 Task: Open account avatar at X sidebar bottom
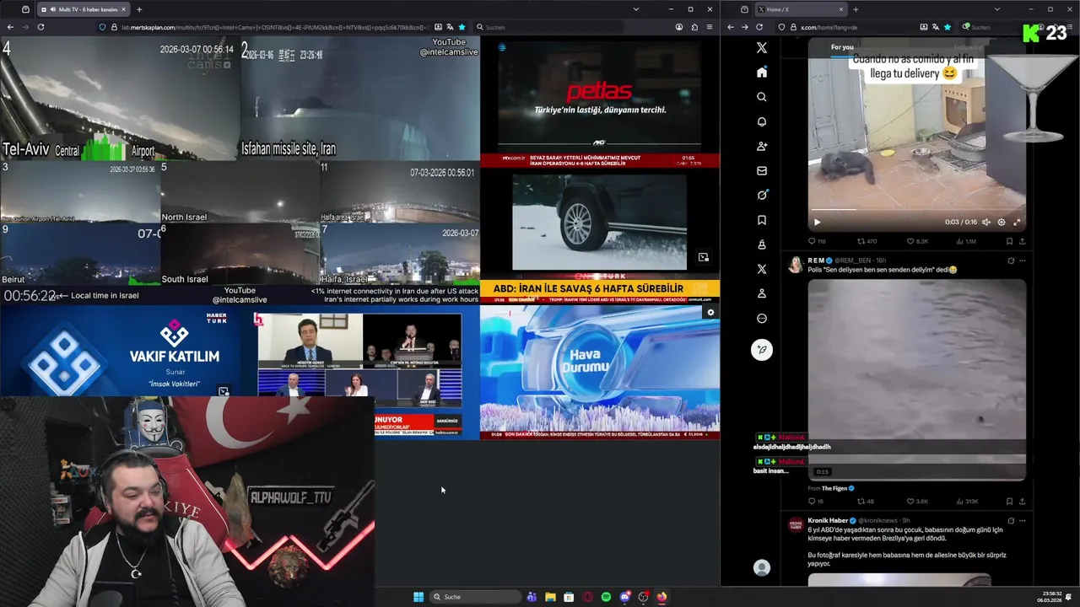pos(762,567)
